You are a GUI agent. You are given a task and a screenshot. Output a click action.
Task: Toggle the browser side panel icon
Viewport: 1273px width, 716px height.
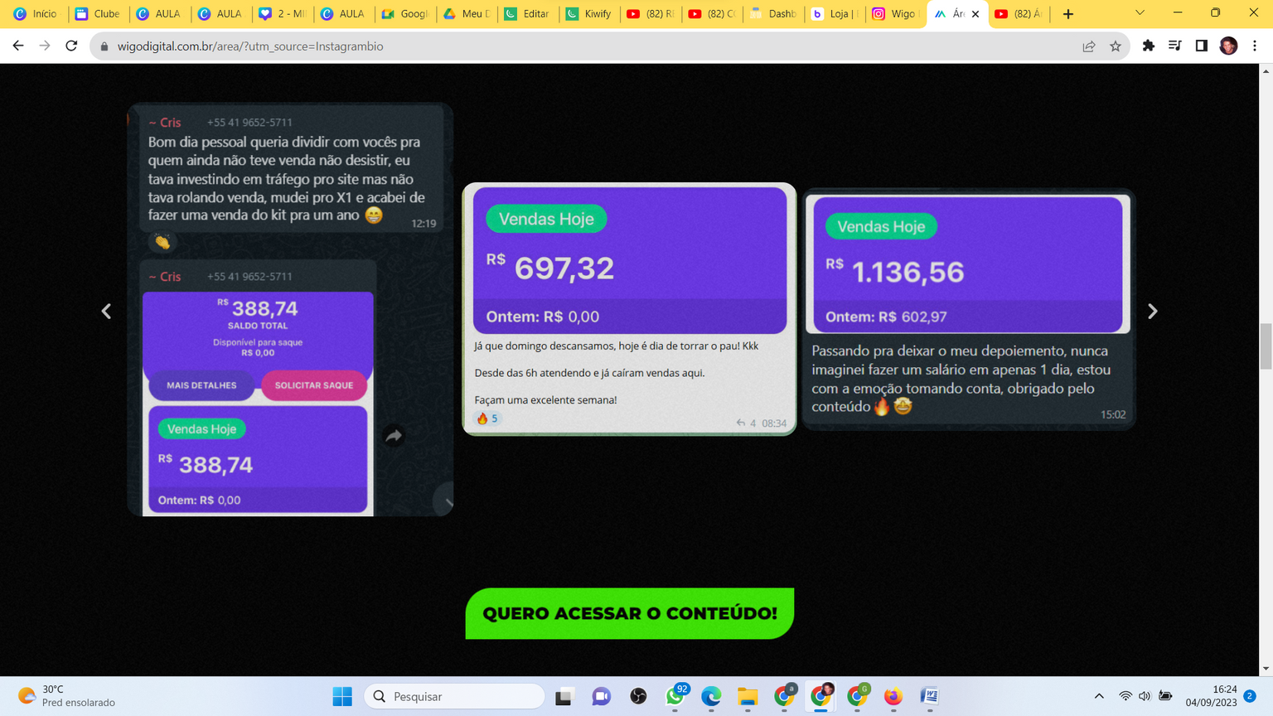1201,46
